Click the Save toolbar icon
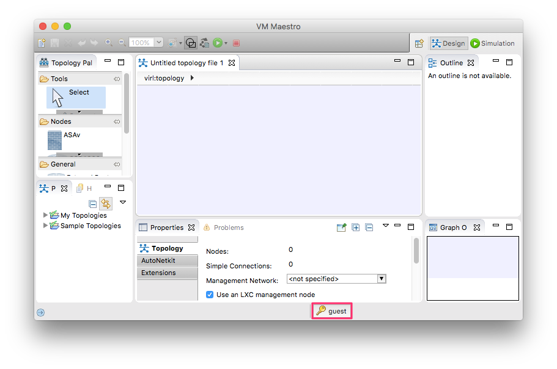The height and width of the screenshot is (369, 557). pos(54,43)
